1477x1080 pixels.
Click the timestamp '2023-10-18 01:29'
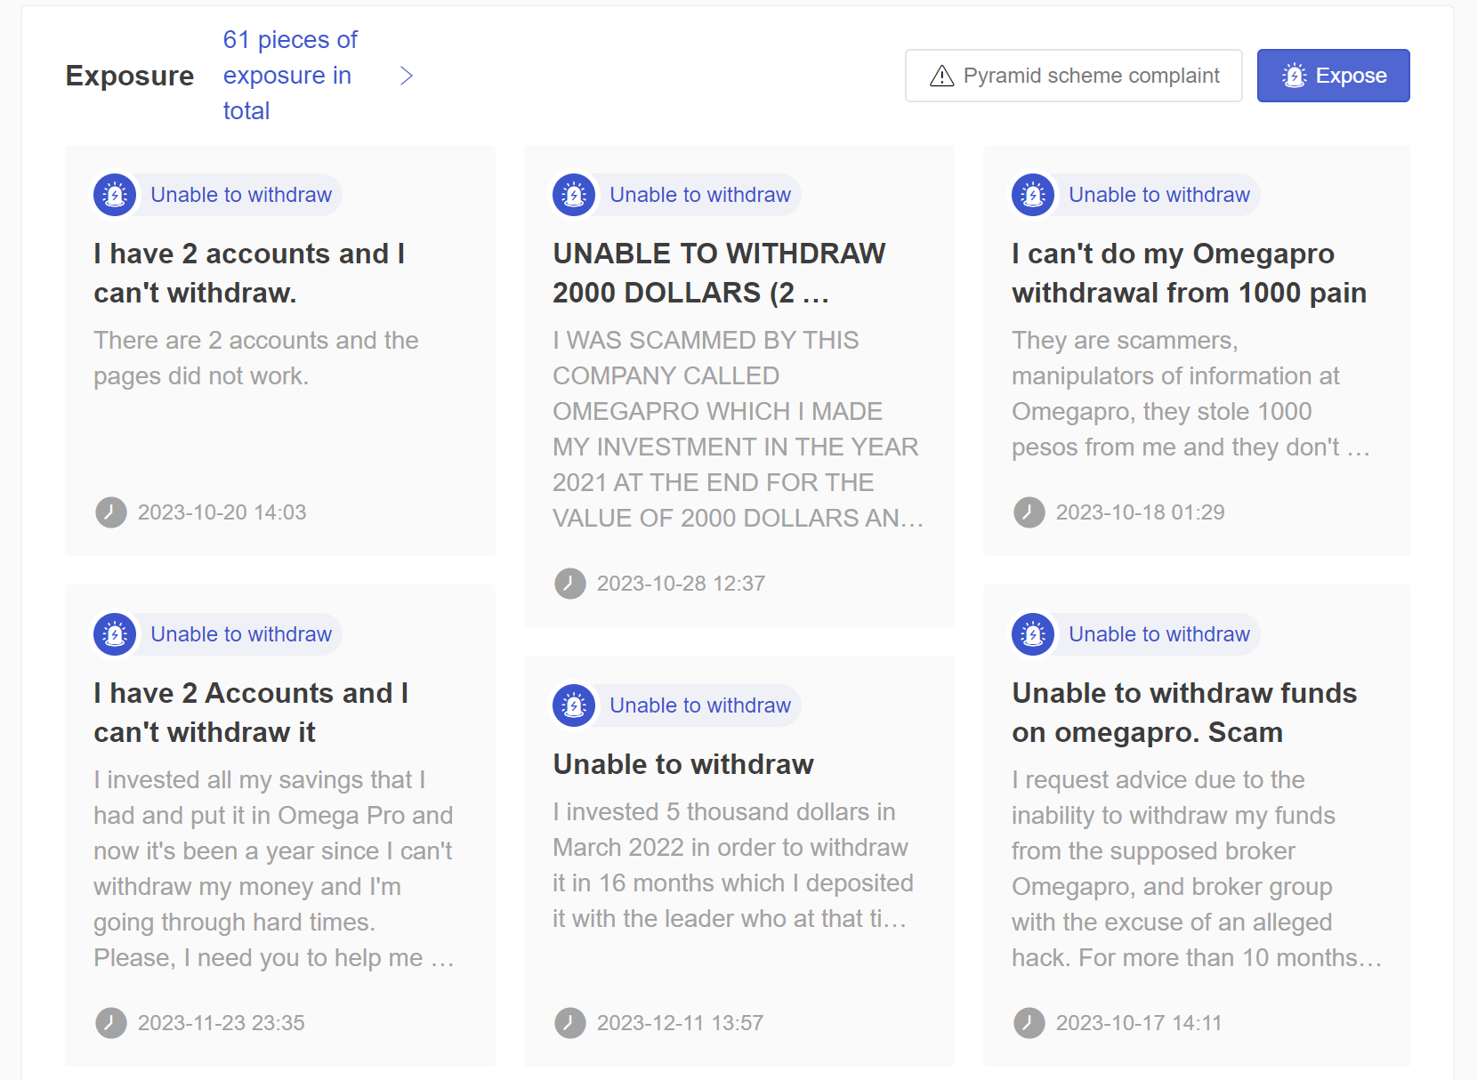(x=1140, y=512)
